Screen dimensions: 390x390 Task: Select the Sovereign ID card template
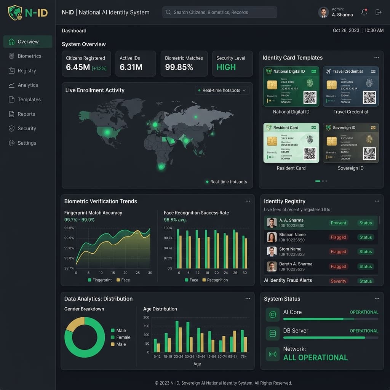[x=351, y=143]
